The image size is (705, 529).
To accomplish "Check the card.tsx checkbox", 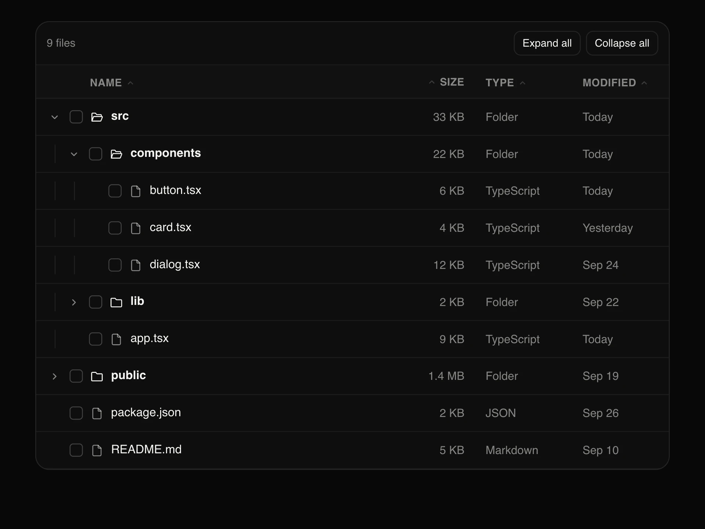I will click(x=115, y=228).
